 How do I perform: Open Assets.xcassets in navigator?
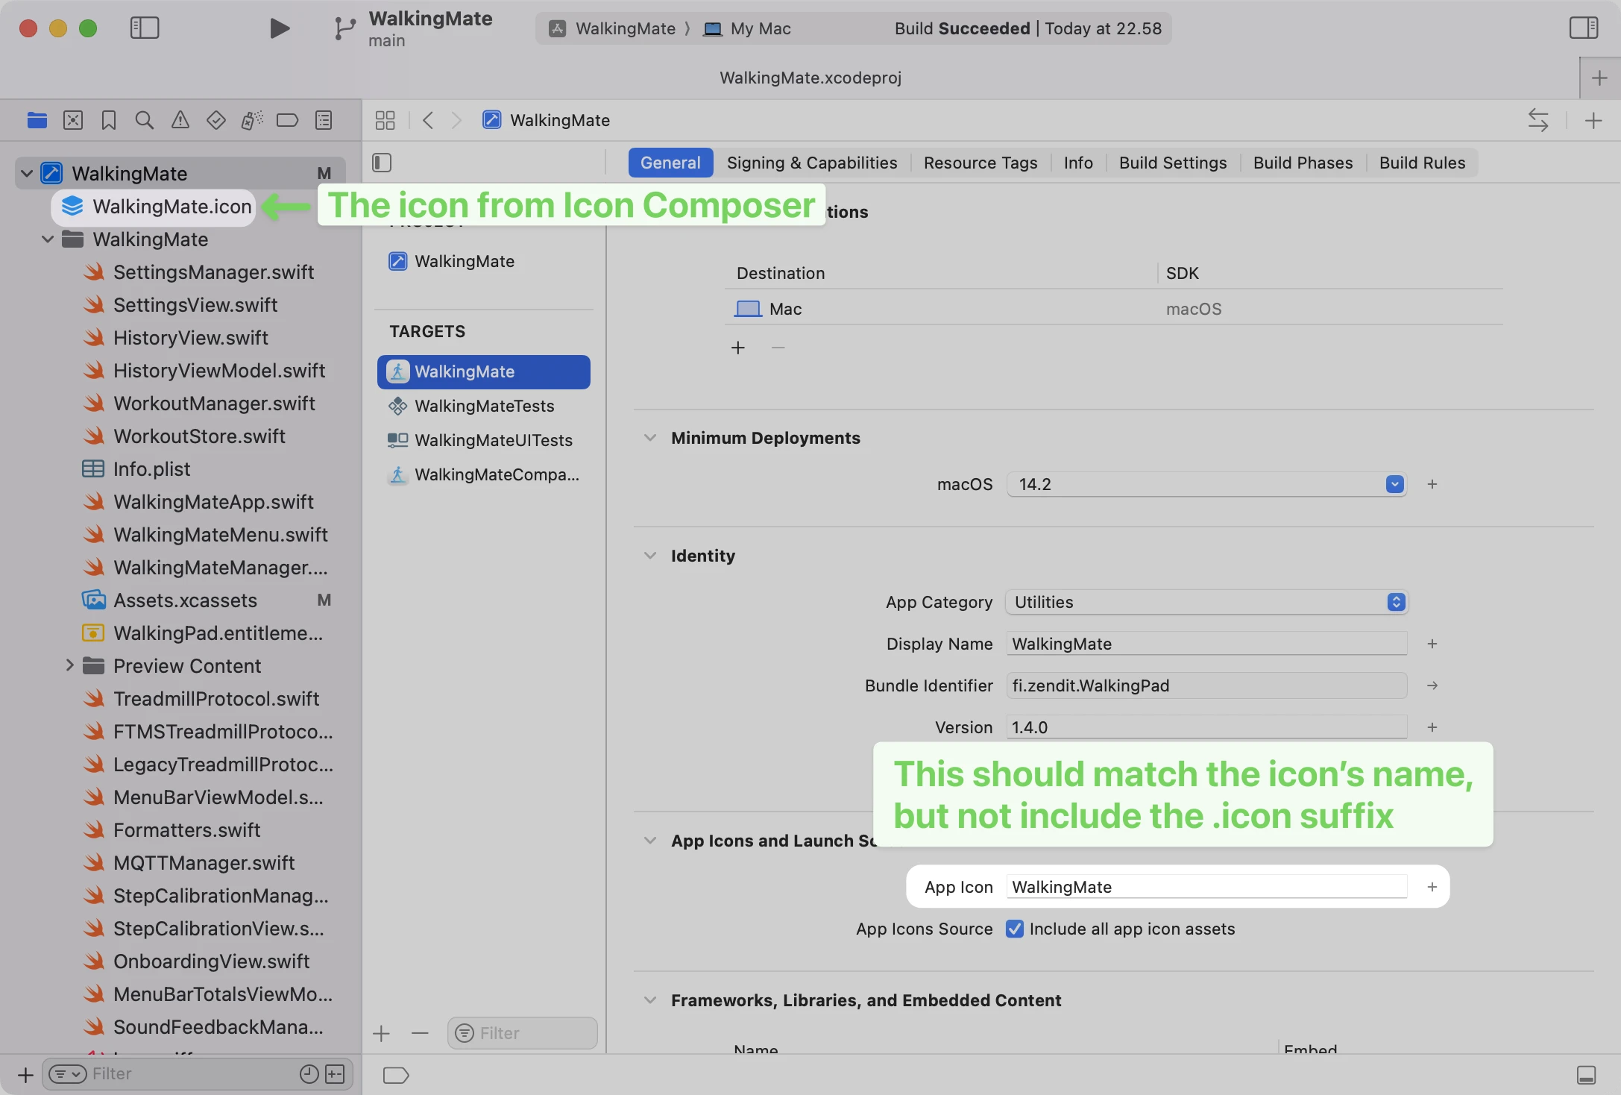click(x=185, y=600)
